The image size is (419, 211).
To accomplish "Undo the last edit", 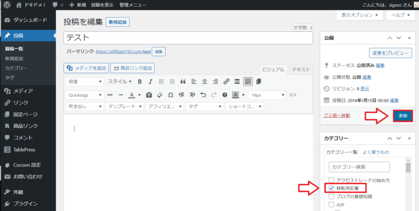I will pyautogui.click(x=203, y=95).
